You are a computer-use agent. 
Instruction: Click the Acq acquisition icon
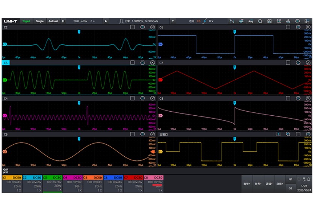[x=251, y=21]
